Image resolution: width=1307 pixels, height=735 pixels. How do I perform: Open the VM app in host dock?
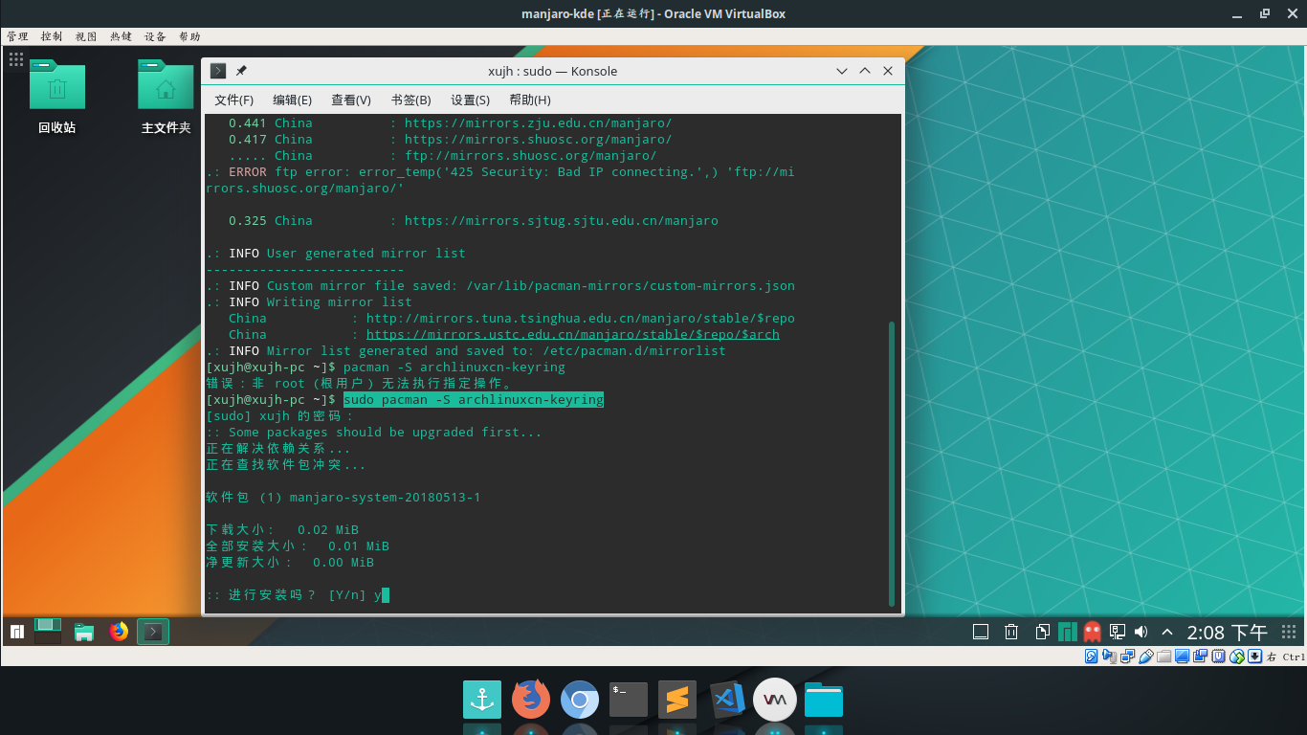coord(775,700)
